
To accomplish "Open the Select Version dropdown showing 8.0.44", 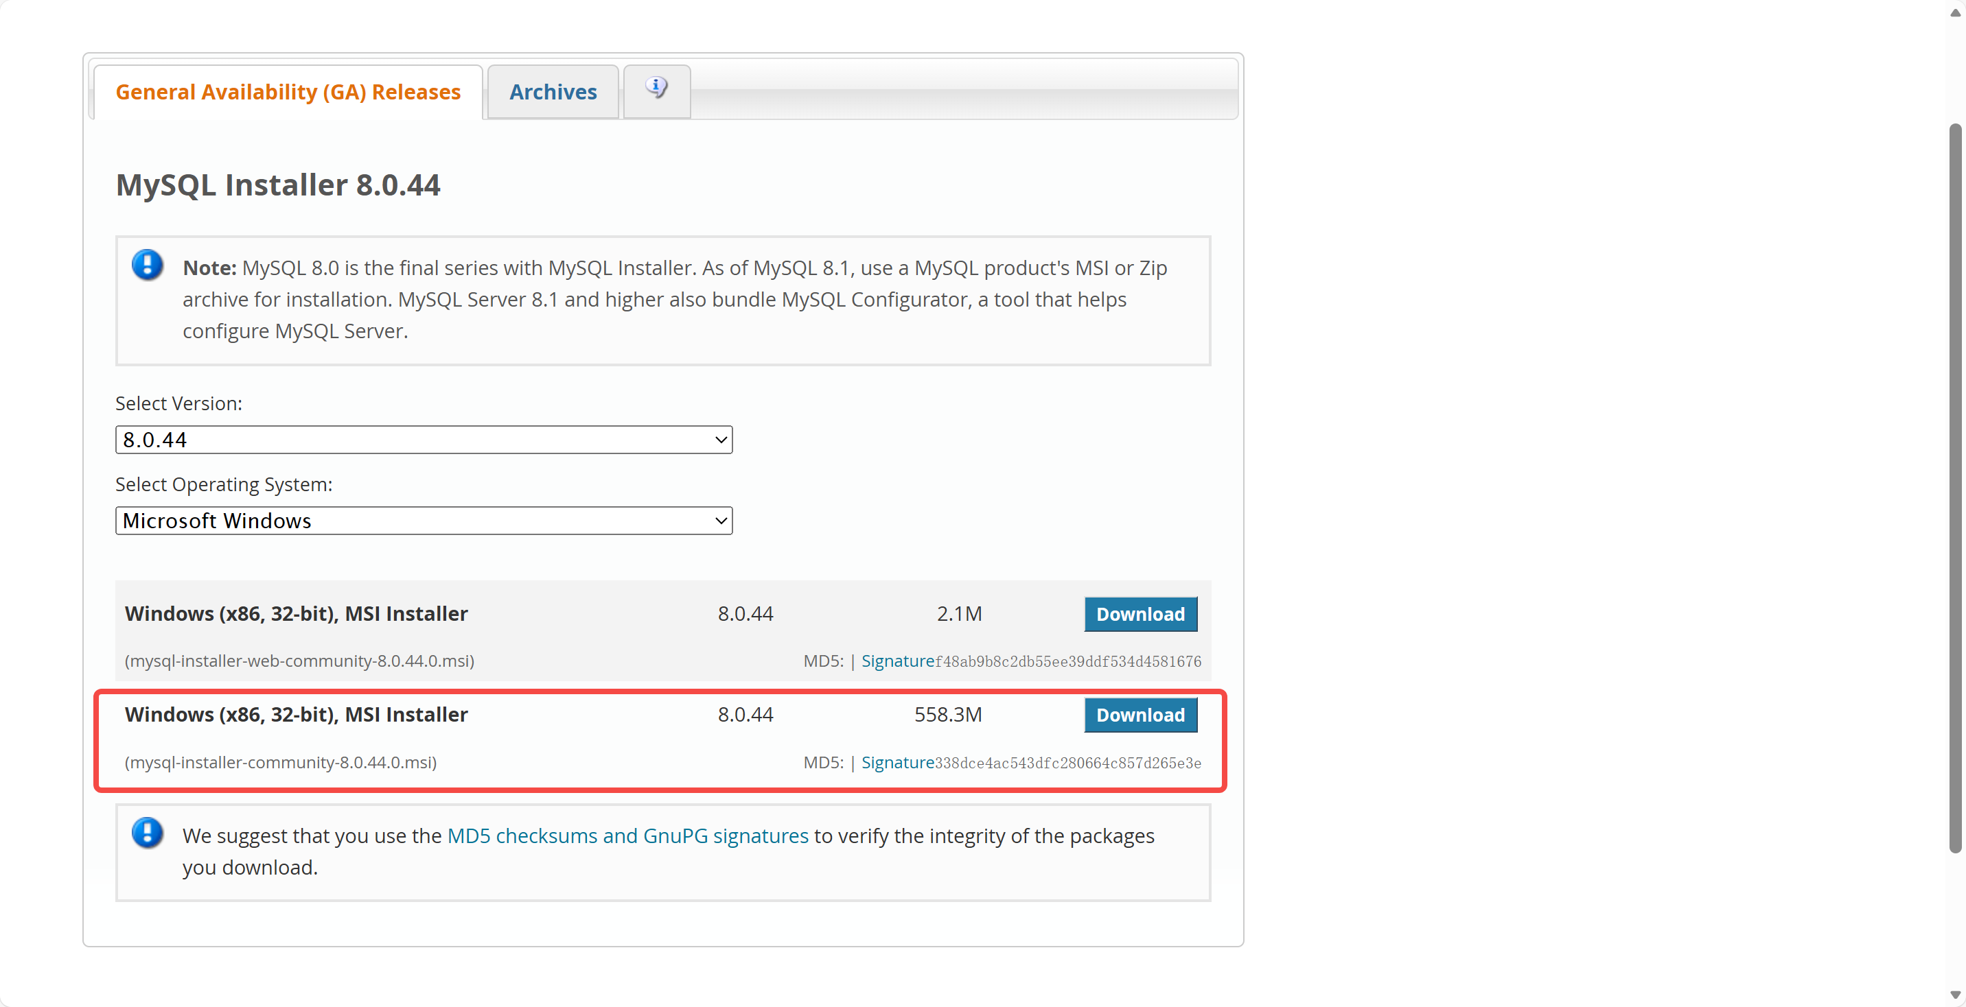I will (424, 440).
